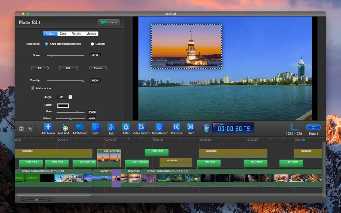341x213 pixels.
Task: Open the Add Mosaic tool
Action: pos(80,127)
